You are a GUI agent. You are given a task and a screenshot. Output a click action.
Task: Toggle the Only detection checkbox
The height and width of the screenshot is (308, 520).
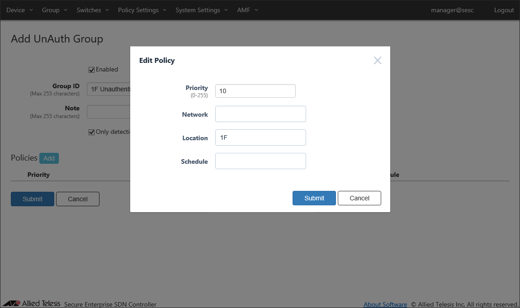pos(91,132)
